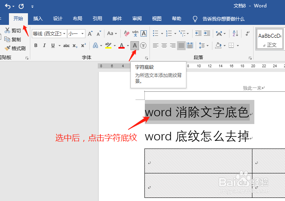Screen dimensions: 285x201
Task: Click Distributed alignment icon
Action: [190, 45]
